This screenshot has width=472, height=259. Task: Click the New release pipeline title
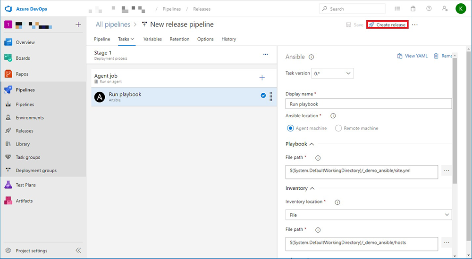pos(182,24)
